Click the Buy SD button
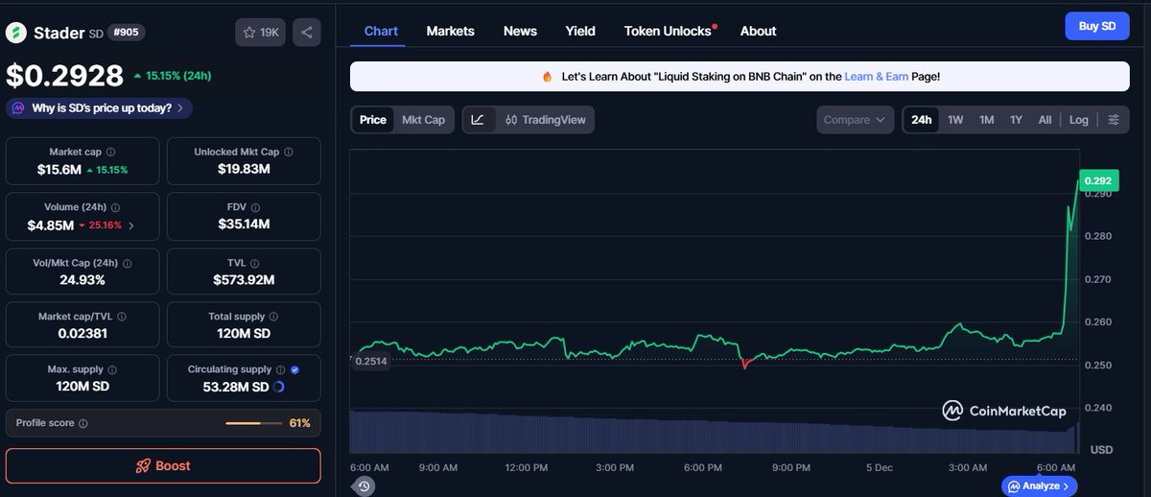 [x=1097, y=26]
